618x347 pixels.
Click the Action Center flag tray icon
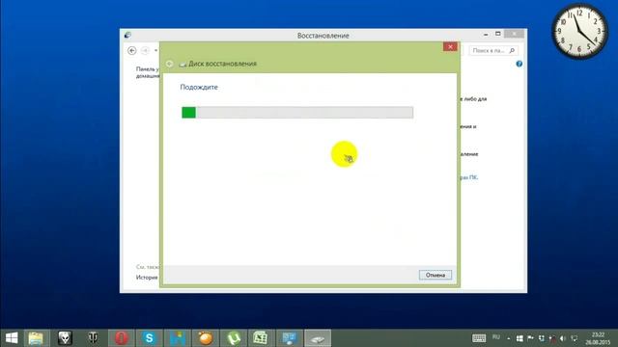[x=530, y=338]
